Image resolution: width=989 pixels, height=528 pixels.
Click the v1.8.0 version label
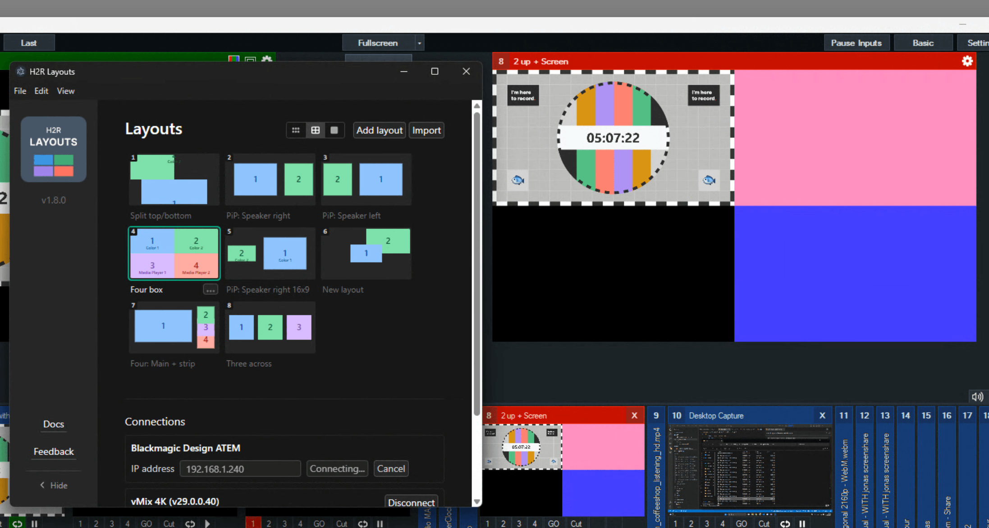coord(54,200)
